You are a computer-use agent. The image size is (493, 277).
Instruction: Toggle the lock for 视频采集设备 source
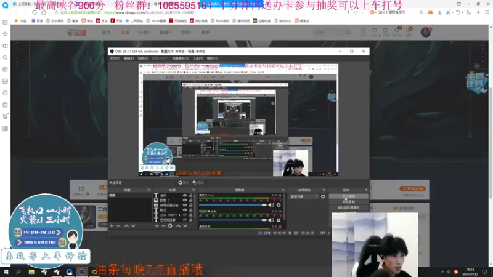coord(190,205)
